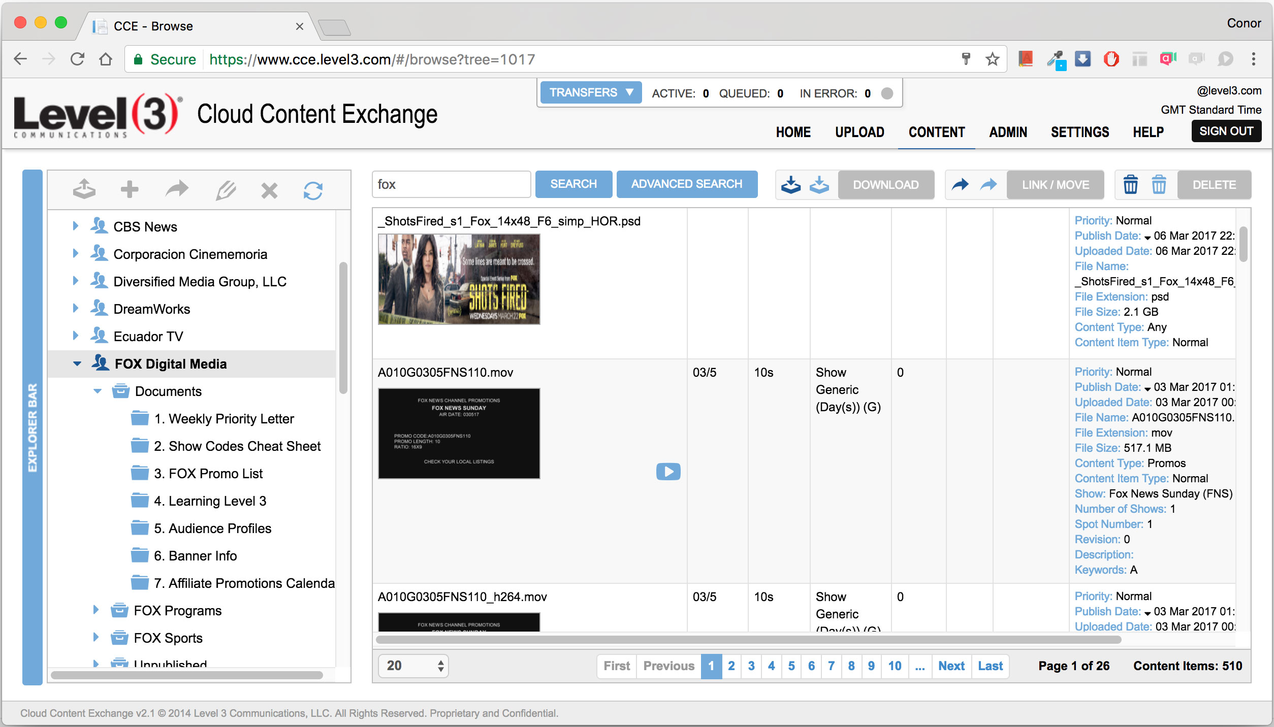Image resolution: width=1274 pixels, height=727 pixels.
Task: Click the EXPLORER BAR side tab
Action: click(x=33, y=427)
